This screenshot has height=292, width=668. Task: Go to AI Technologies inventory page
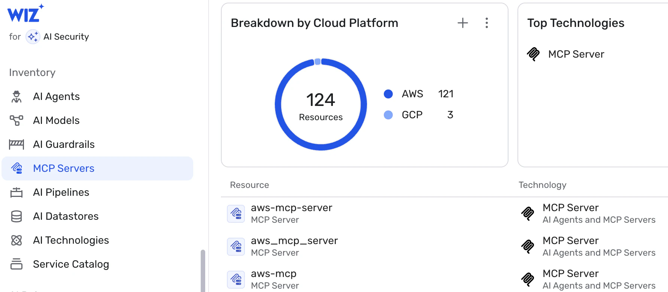point(71,240)
